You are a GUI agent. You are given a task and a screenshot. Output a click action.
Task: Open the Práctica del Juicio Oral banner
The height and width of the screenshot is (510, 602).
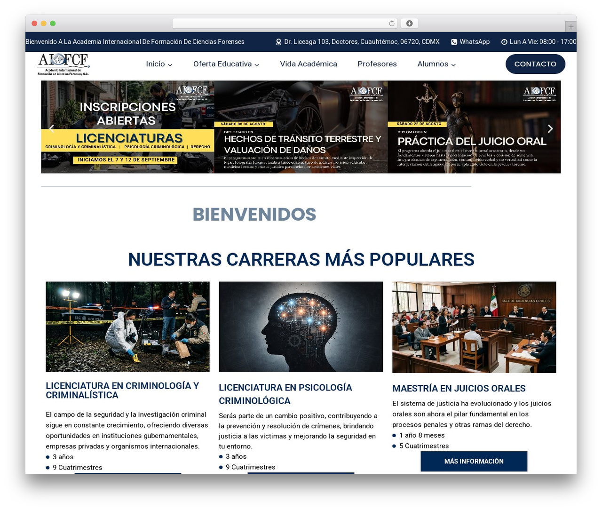point(474,127)
